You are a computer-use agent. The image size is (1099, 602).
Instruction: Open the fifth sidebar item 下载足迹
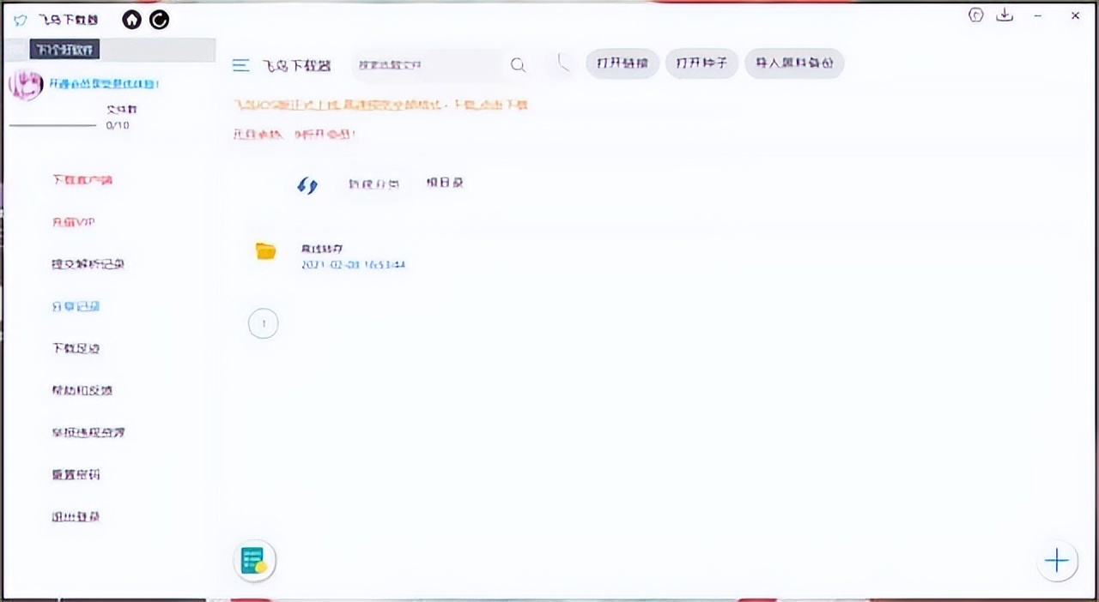point(76,348)
